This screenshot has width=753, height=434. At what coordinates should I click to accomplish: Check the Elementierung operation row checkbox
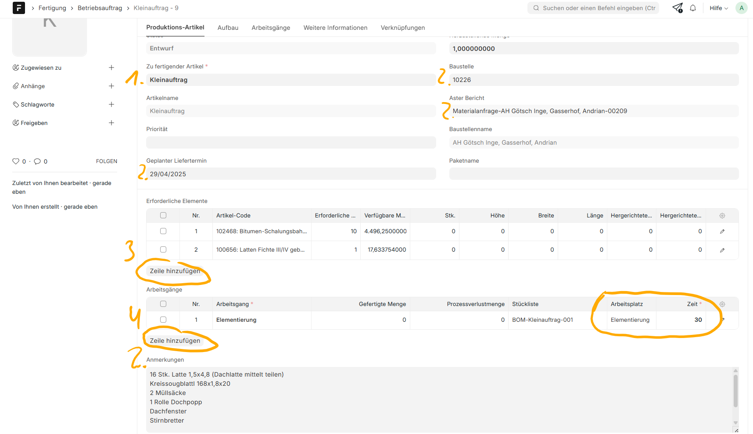[163, 320]
